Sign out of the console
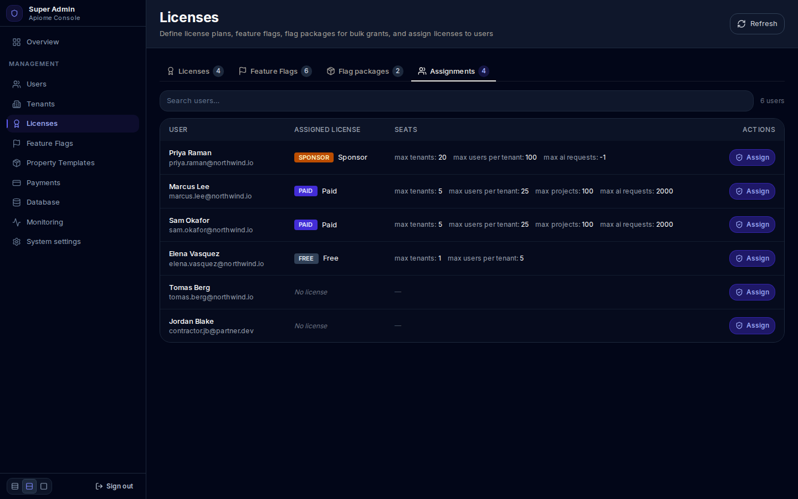 pos(114,486)
